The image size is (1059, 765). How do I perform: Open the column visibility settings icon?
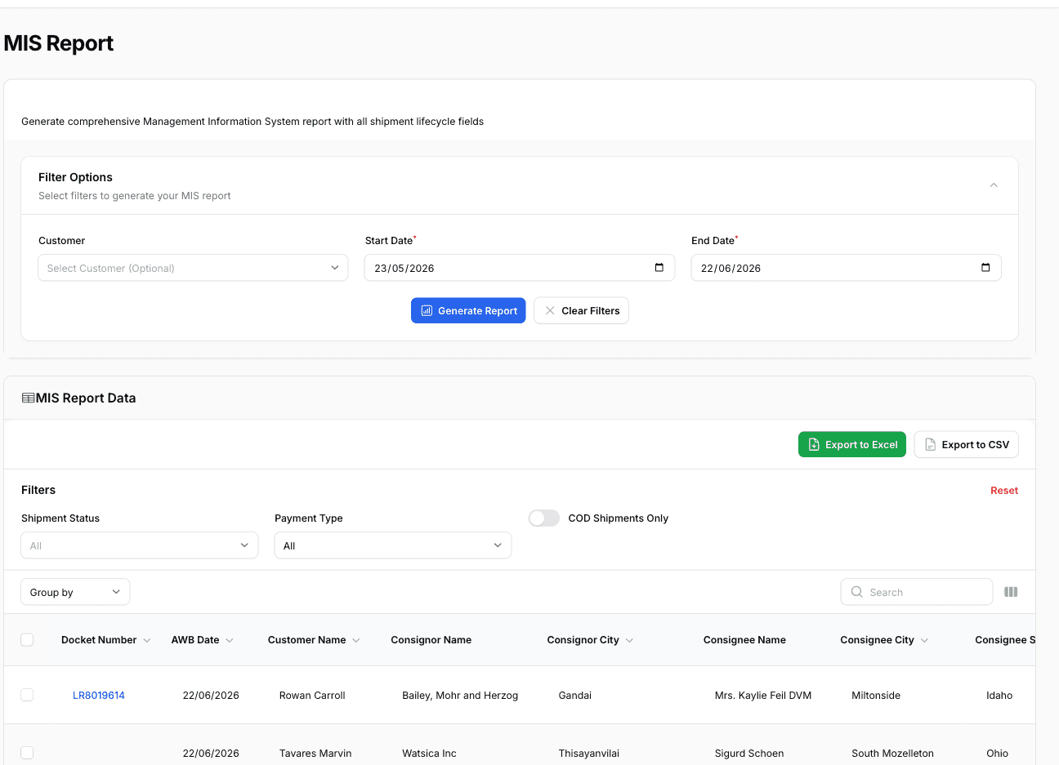click(x=1011, y=592)
